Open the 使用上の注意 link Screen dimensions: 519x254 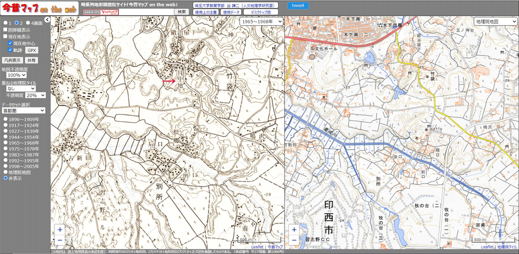pyautogui.click(x=206, y=13)
